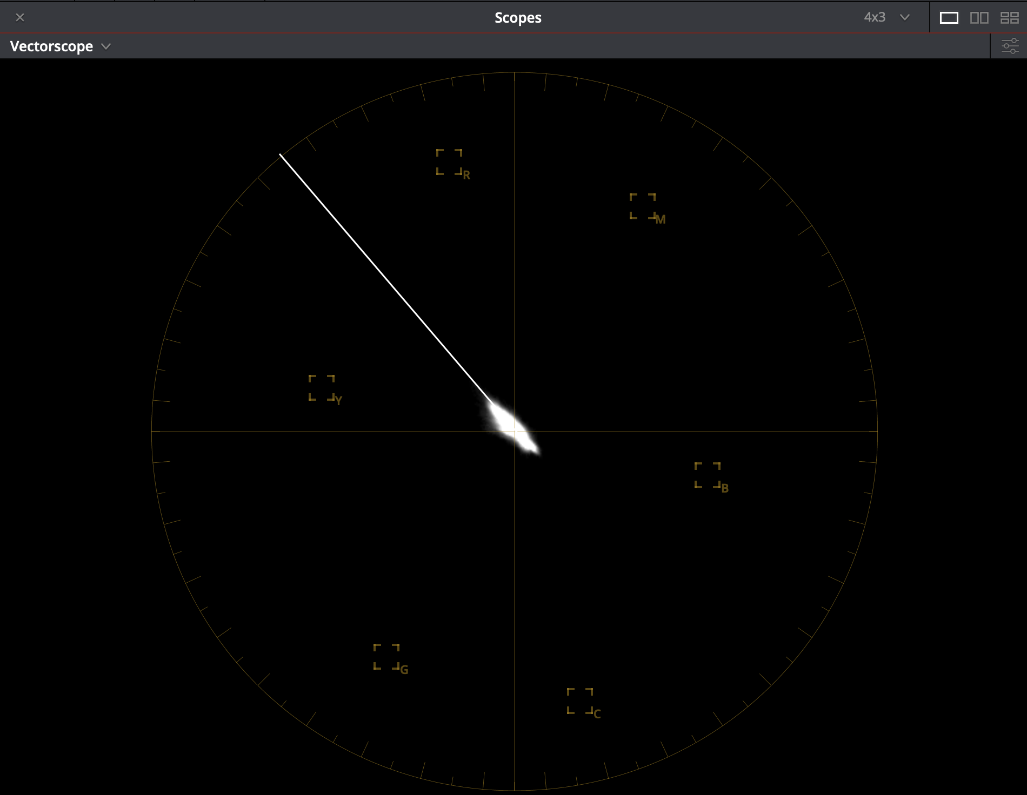The height and width of the screenshot is (795, 1027).
Task: Click the C cyan target box
Action: point(580,701)
